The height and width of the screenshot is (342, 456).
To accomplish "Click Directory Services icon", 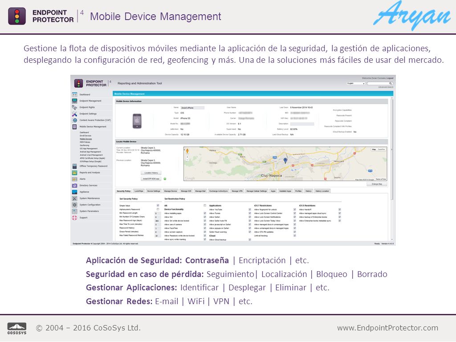I will click(74, 186).
